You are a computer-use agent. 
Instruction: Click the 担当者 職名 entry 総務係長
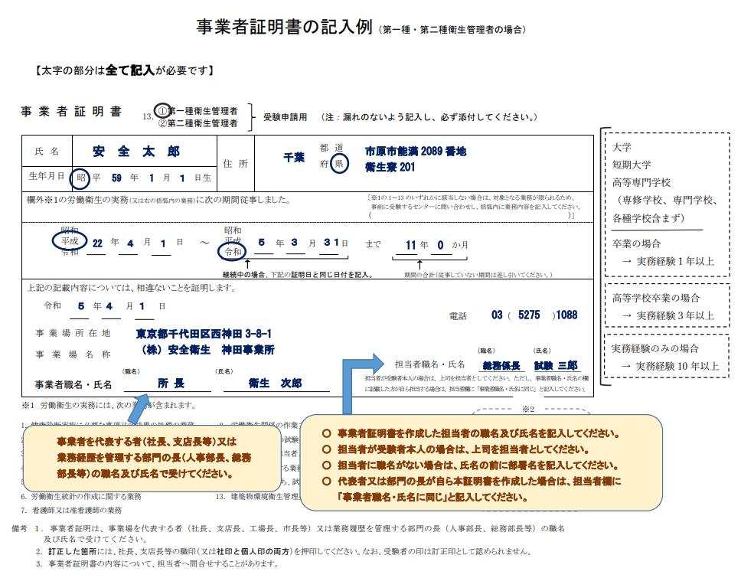(x=501, y=364)
